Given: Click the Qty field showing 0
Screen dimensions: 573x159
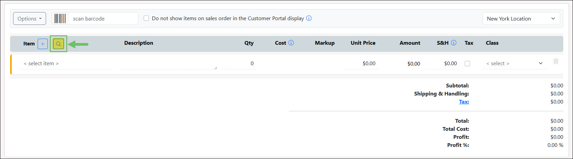Looking at the screenshot, I should 239,63.
